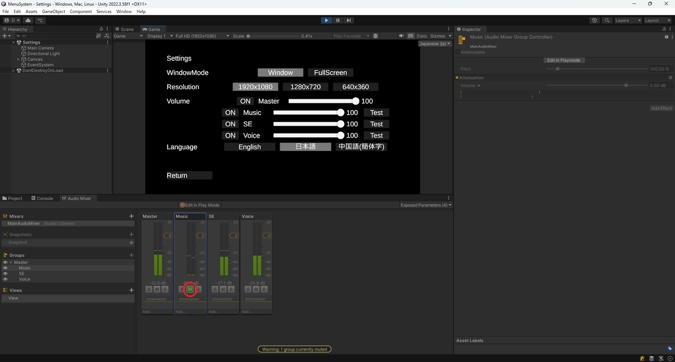The height and width of the screenshot is (362, 675).
Task: Open the search icon in the top toolbar
Action: pos(607,20)
